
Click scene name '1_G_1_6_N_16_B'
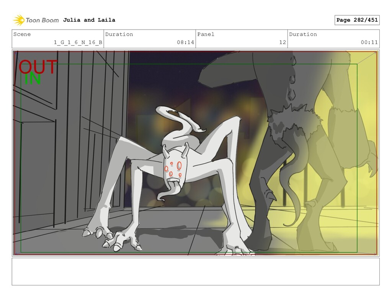point(78,42)
